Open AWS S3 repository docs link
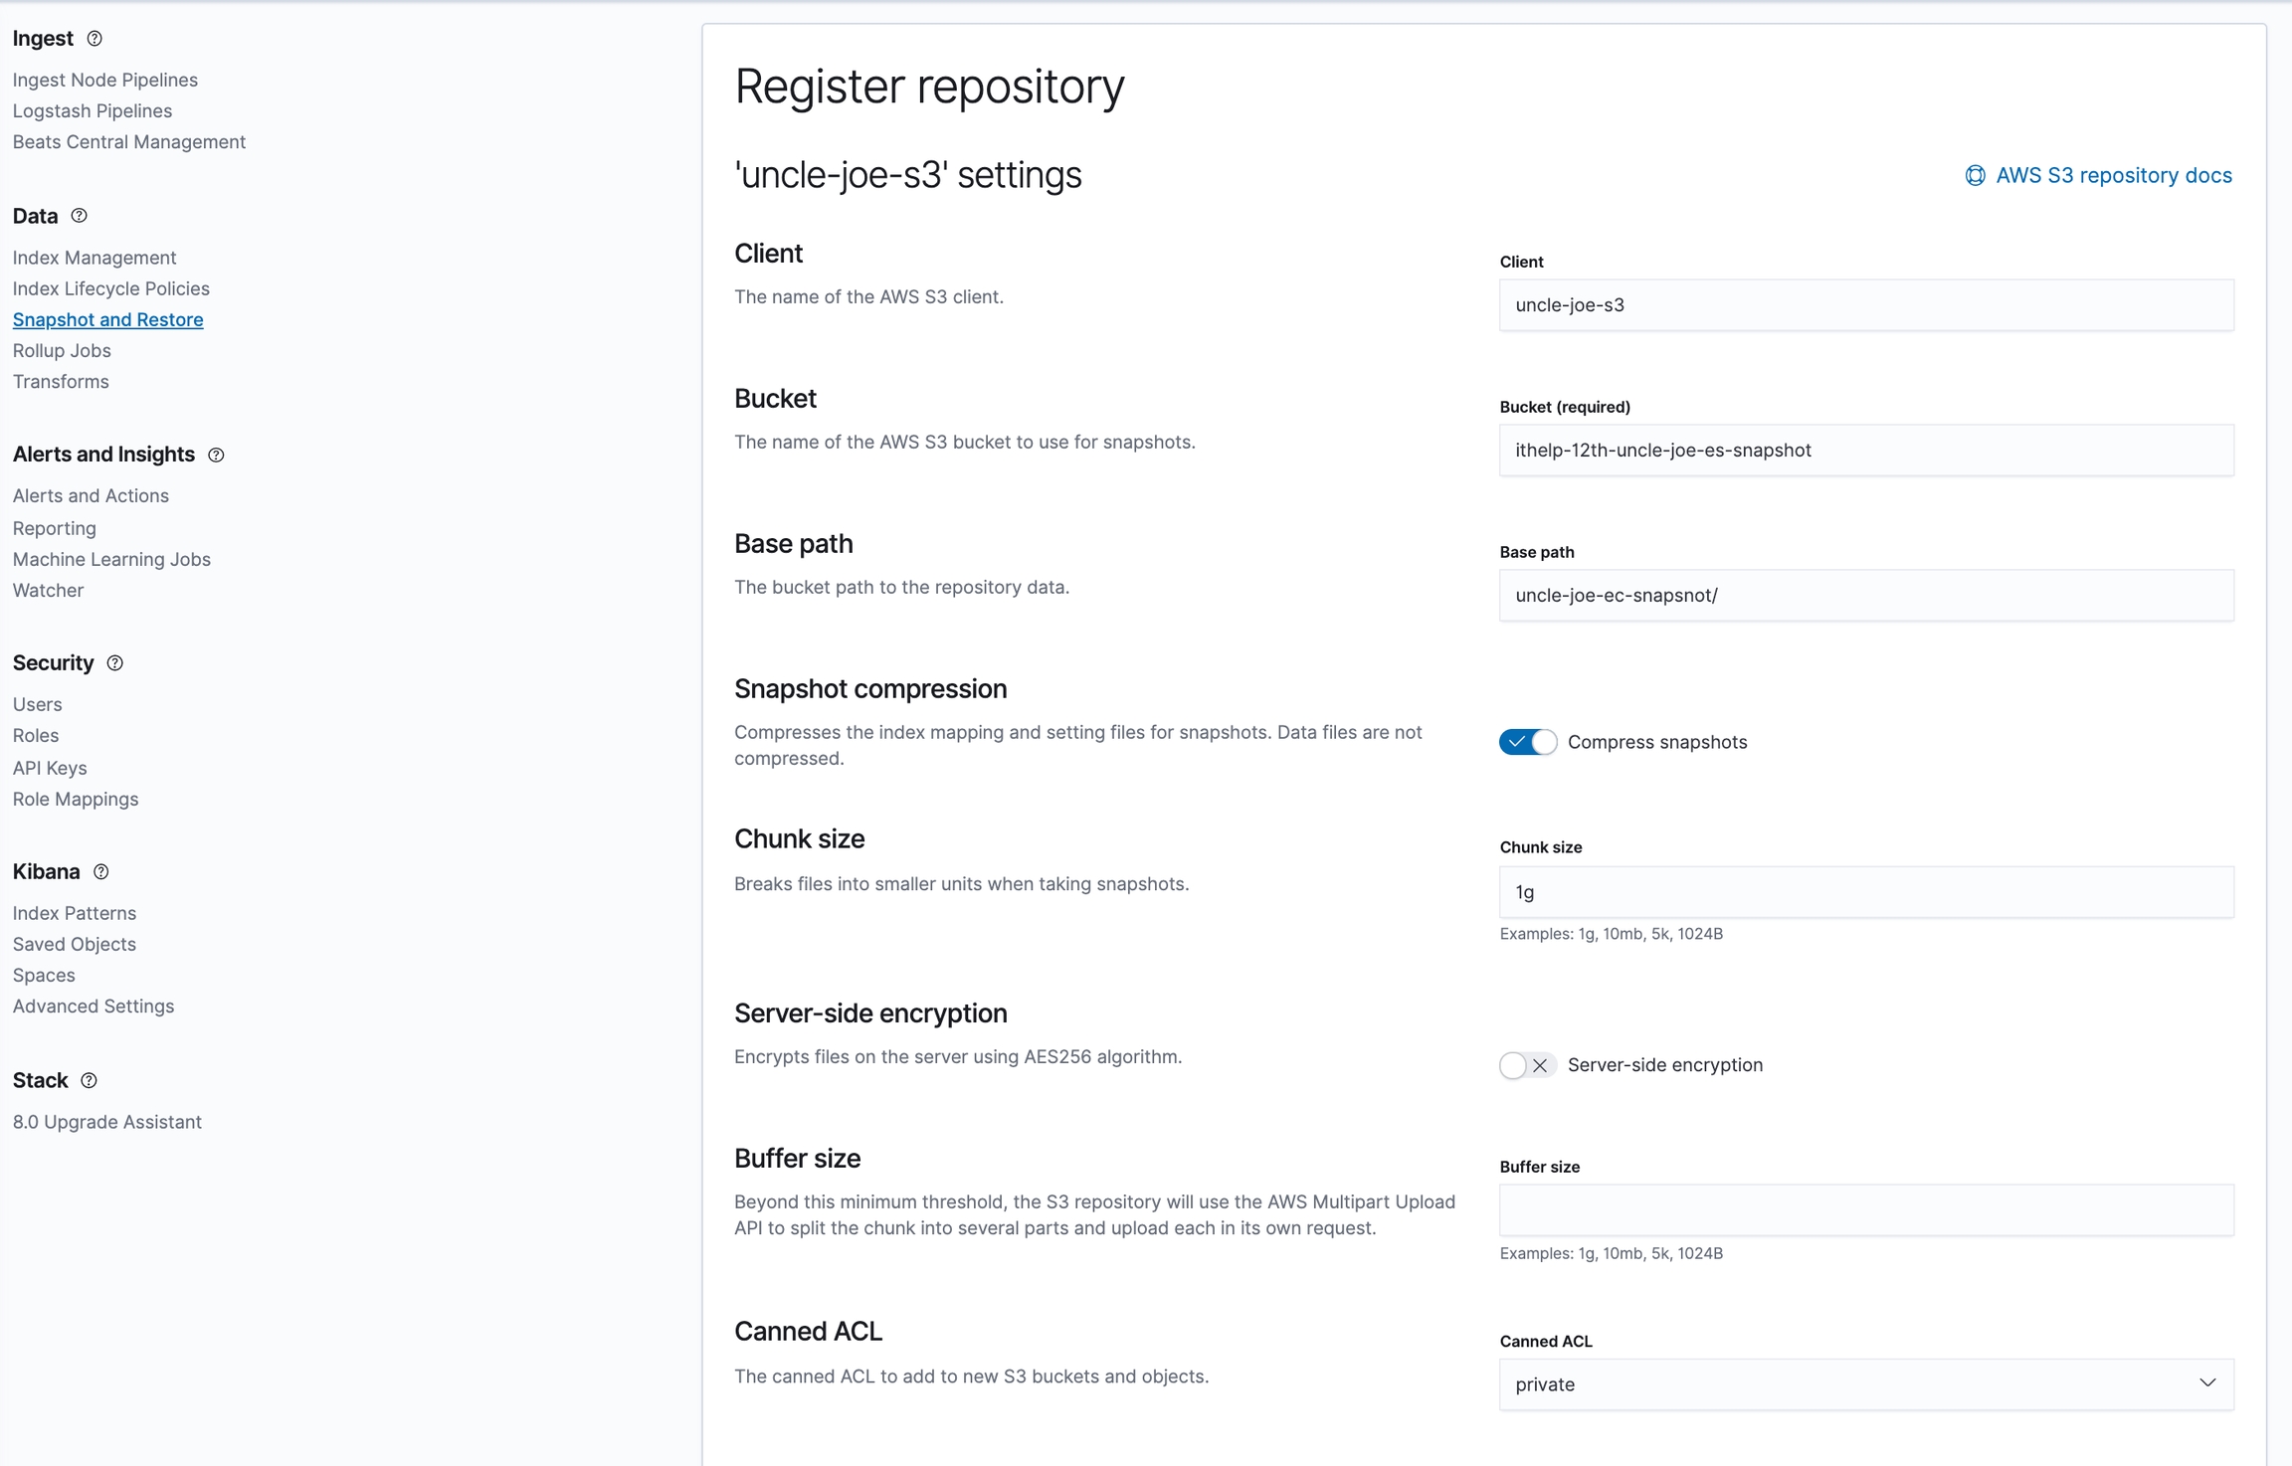The width and height of the screenshot is (2292, 1466). (2113, 176)
